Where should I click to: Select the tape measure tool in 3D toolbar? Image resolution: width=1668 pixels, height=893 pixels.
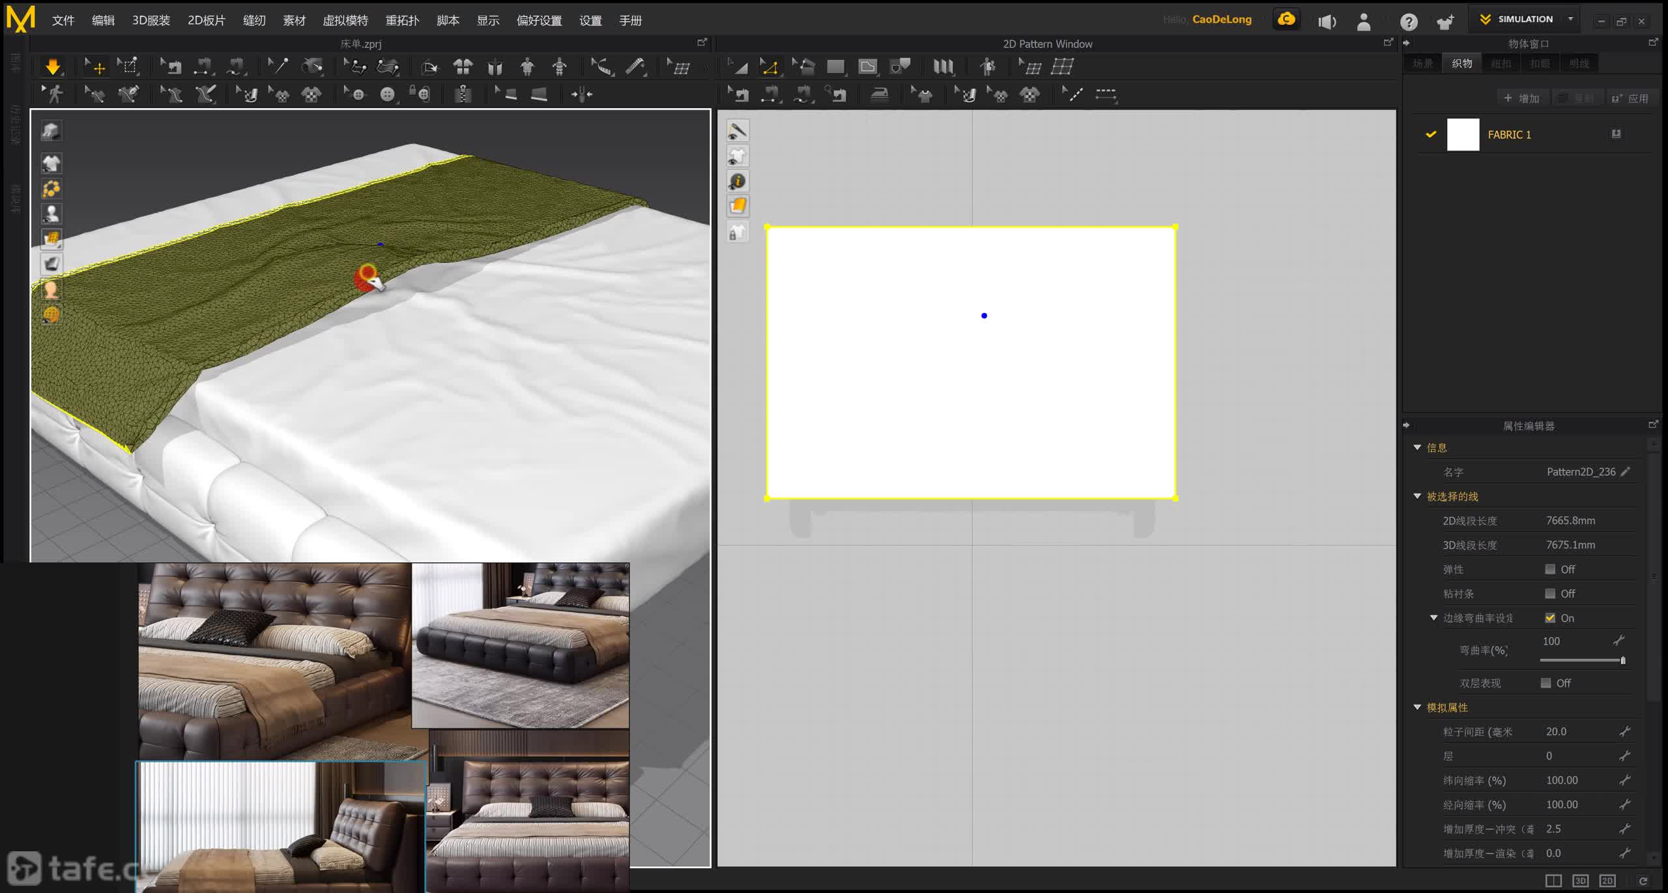click(x=635, y=66)
